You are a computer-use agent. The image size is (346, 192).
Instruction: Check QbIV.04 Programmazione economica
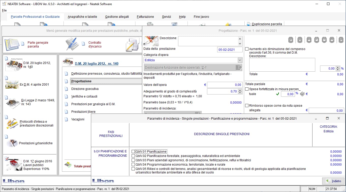133,165
